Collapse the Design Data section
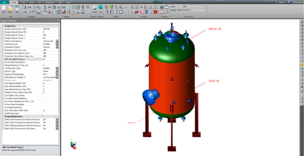The height and width of the screenshot is (156, 304). pyautogui.click(x=3, y=26)
